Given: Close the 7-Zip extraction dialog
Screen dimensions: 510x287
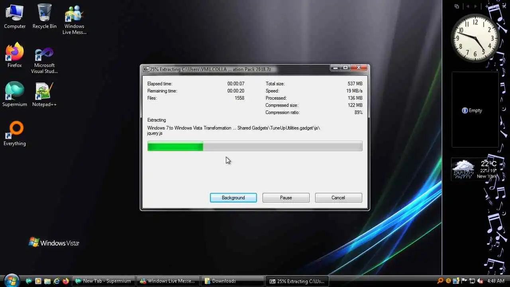Looking at the screenshot, I should tap(359, 68).
